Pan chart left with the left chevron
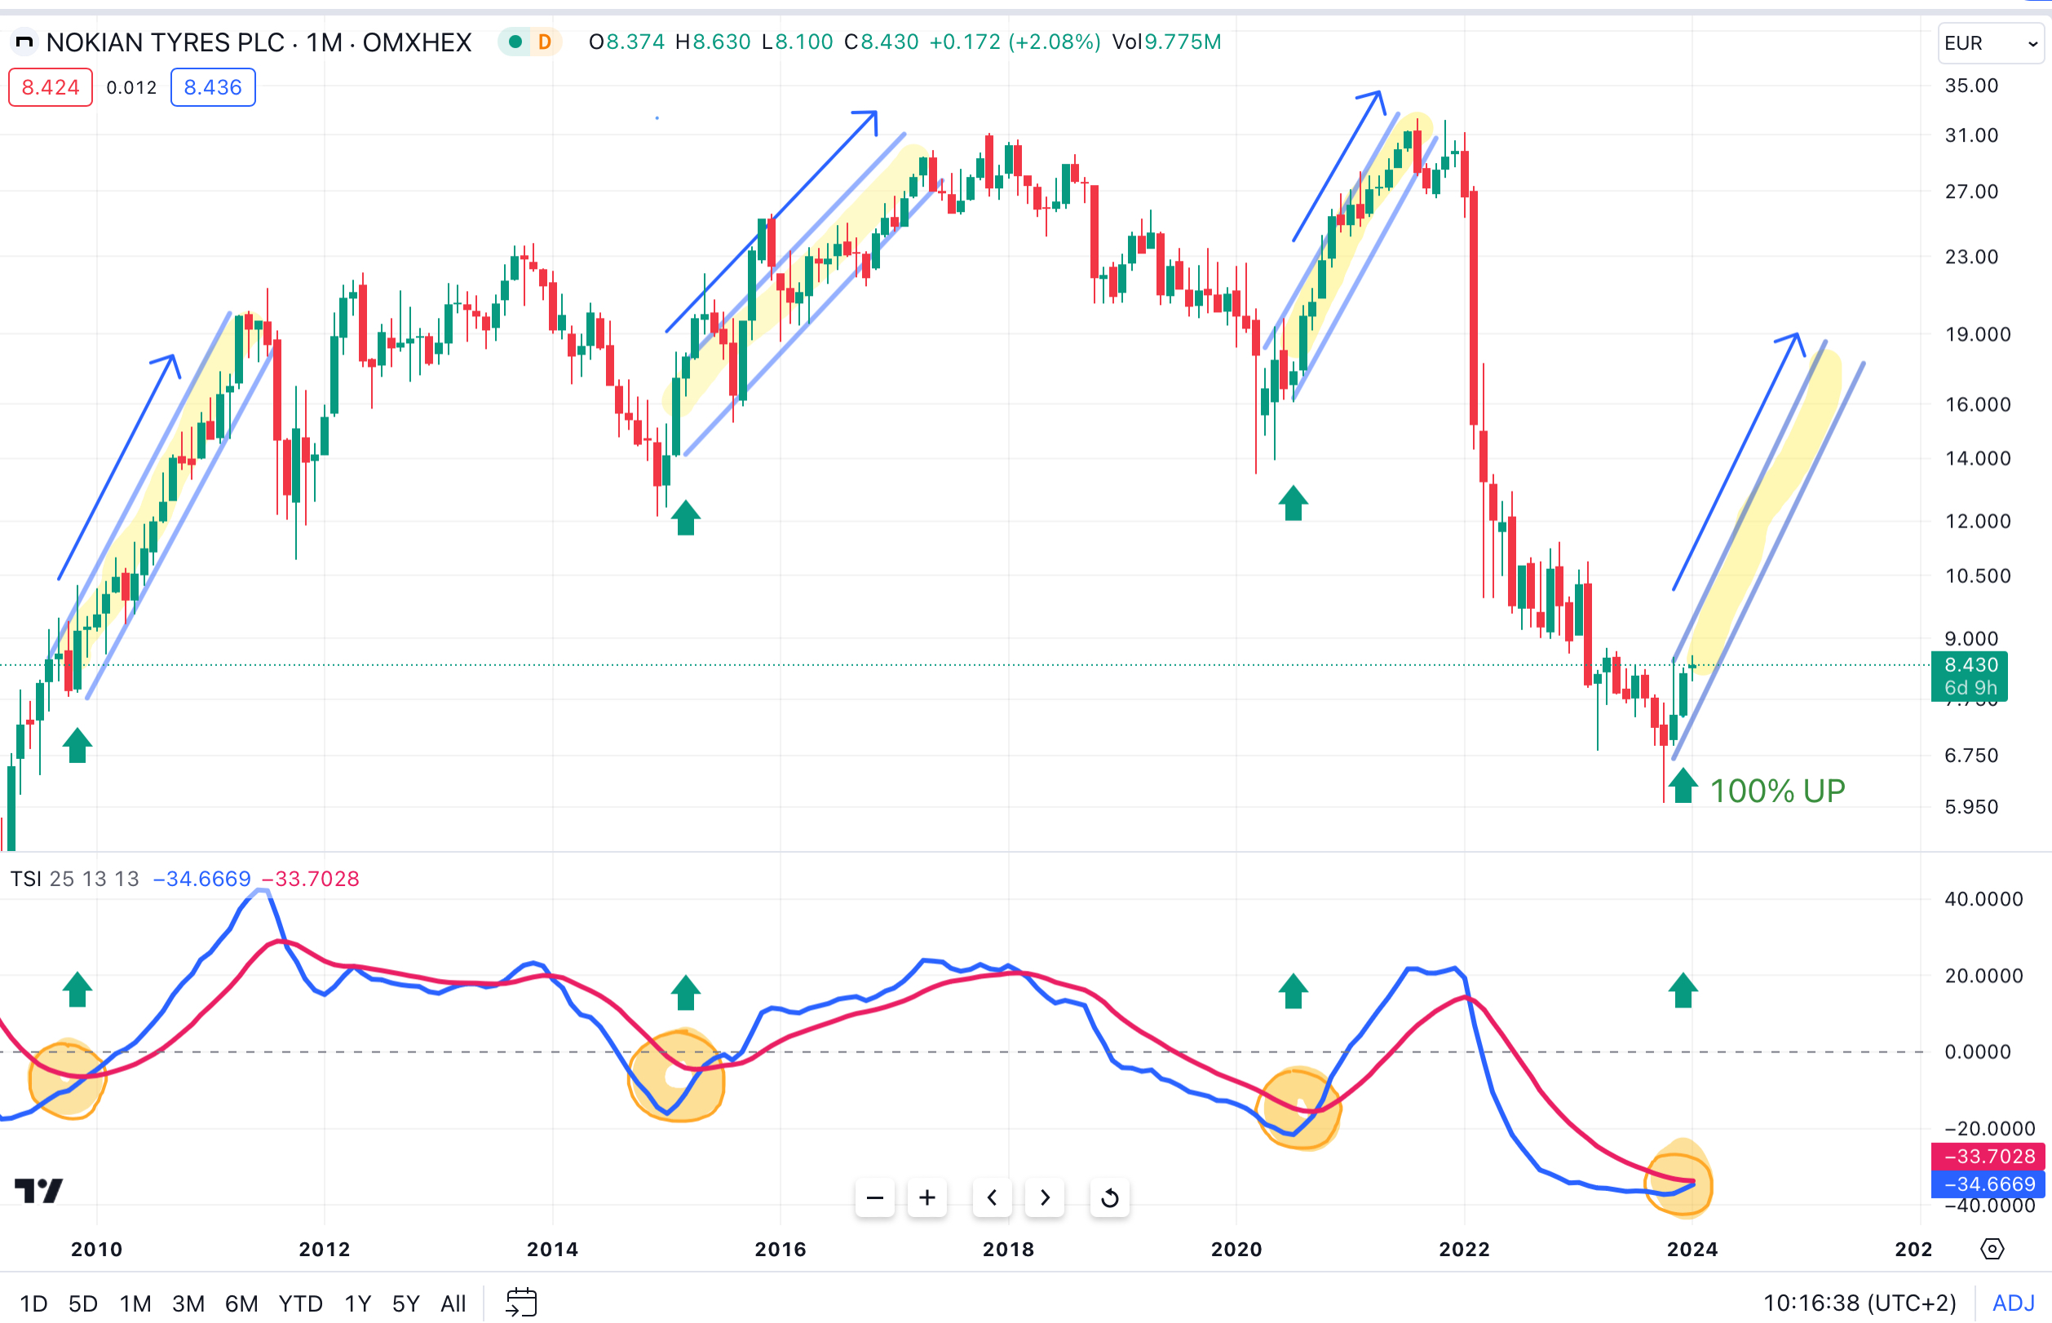 coord(993,1197)
